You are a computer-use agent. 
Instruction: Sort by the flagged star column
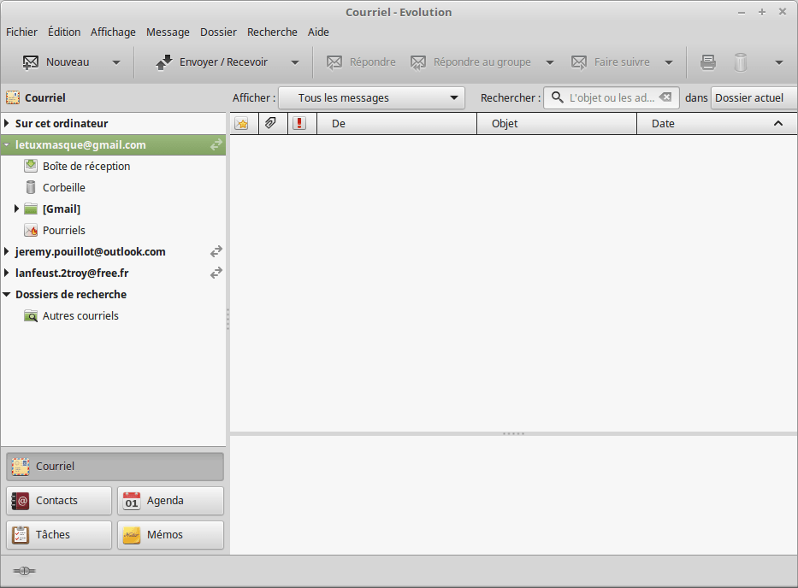point(242,123)
